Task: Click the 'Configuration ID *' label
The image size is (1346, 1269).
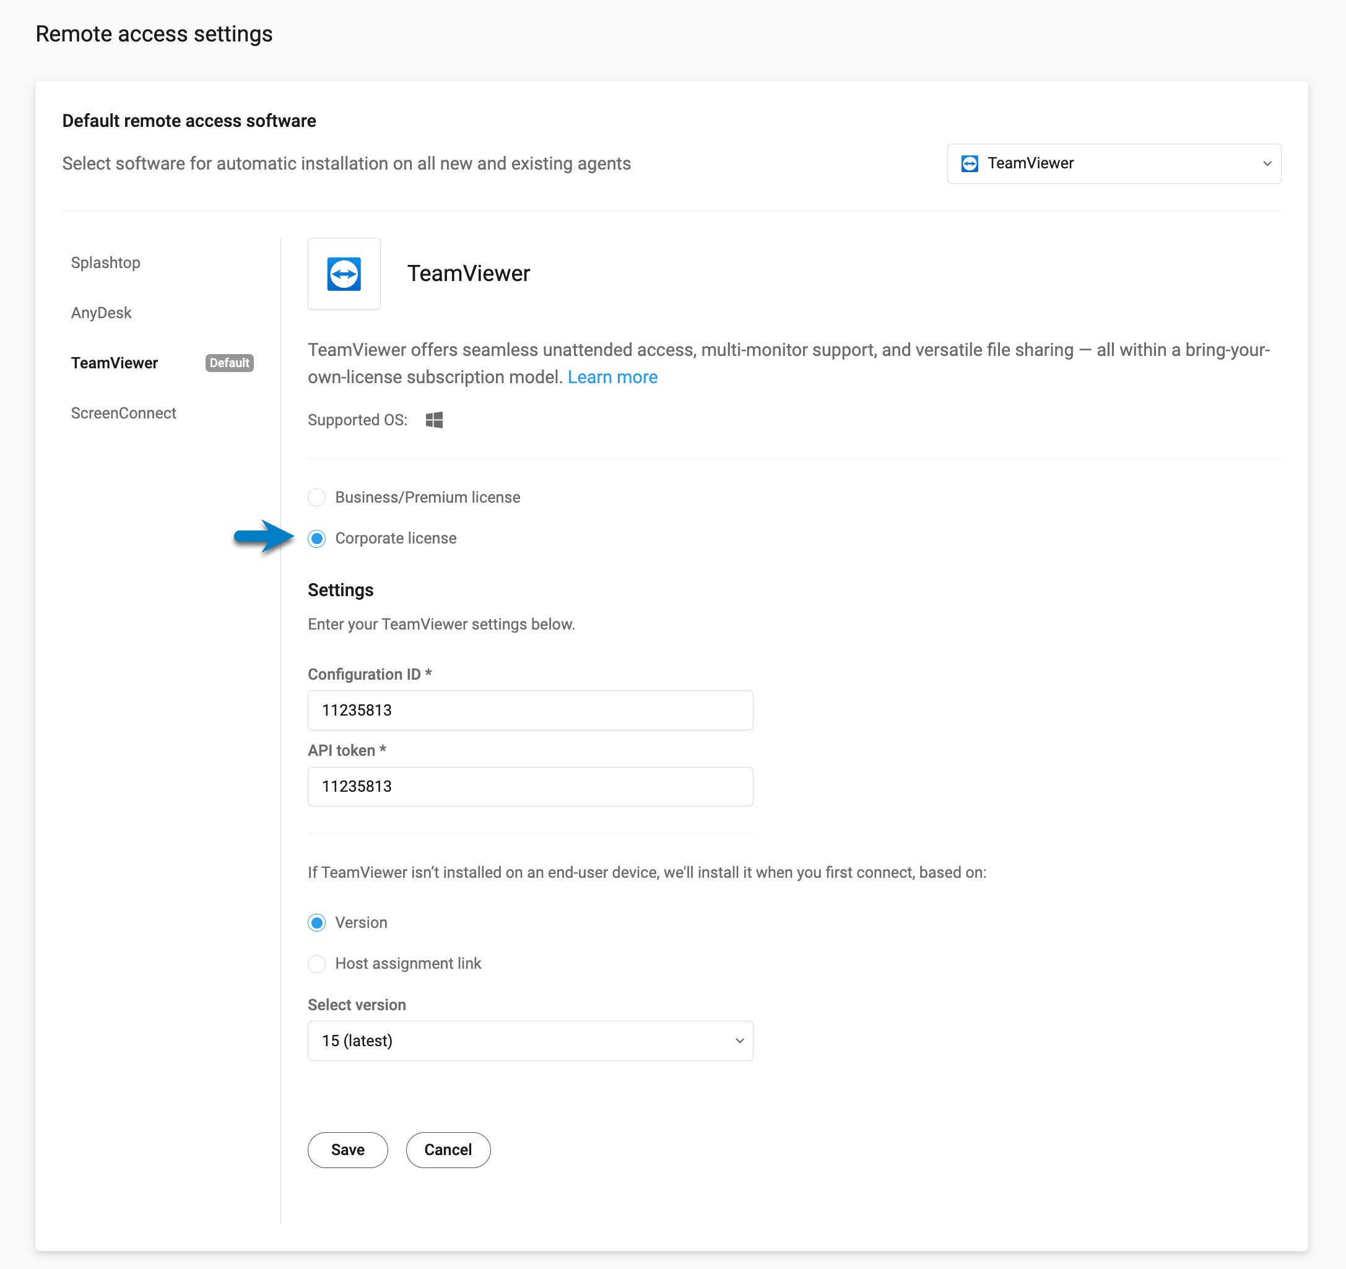Action: pyautogui.click(x=370, y=674)
